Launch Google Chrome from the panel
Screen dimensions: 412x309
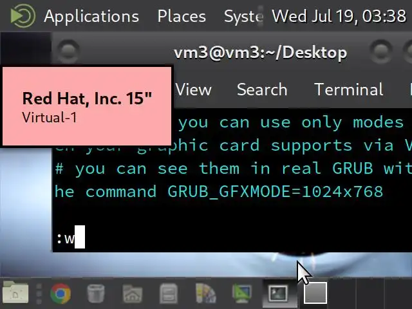point(61,294)
